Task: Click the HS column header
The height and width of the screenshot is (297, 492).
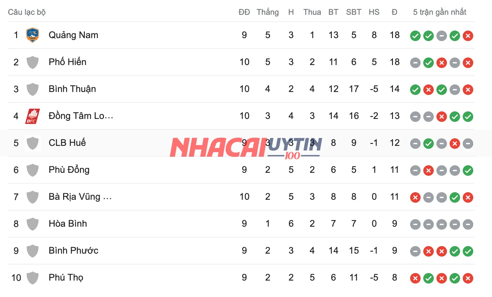Action: click(x=374, y=12)
